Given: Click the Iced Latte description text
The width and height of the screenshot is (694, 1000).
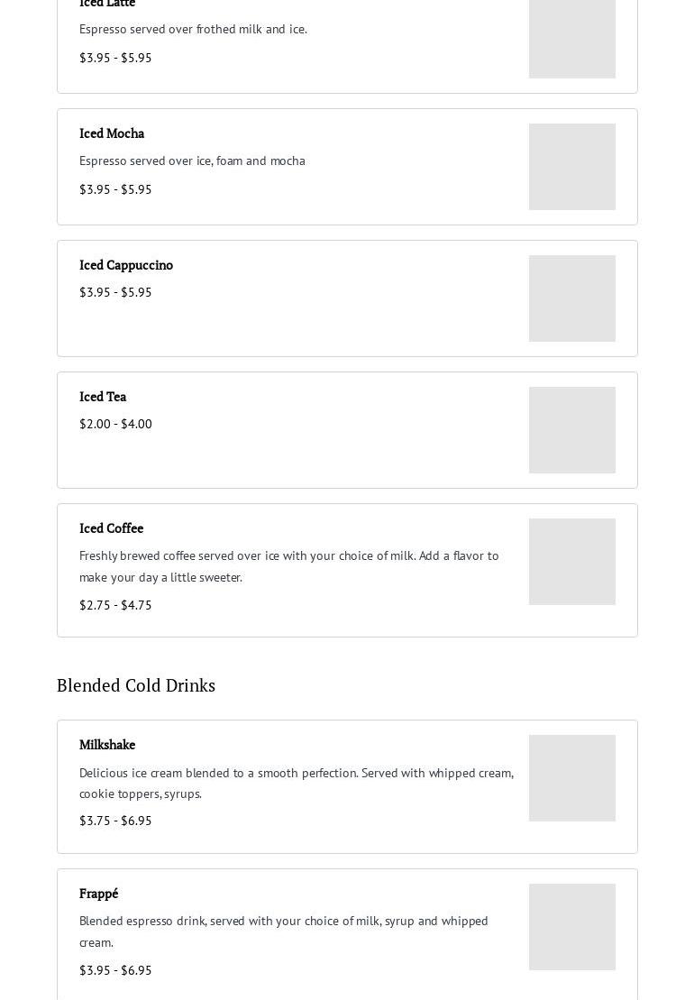Looking at the screenshot, I should pos(193,29).
